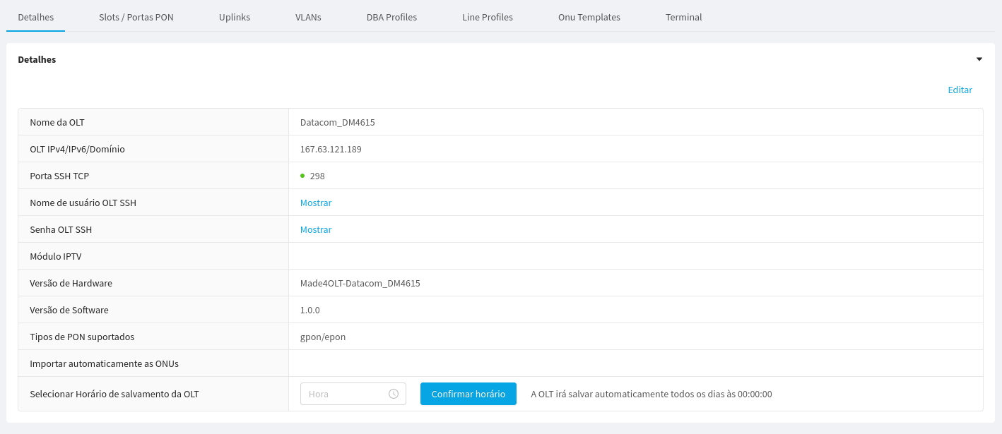Screen dimensions: 1002x434
Task: Show the OLT SSH username
Action: tap(316, 203)
